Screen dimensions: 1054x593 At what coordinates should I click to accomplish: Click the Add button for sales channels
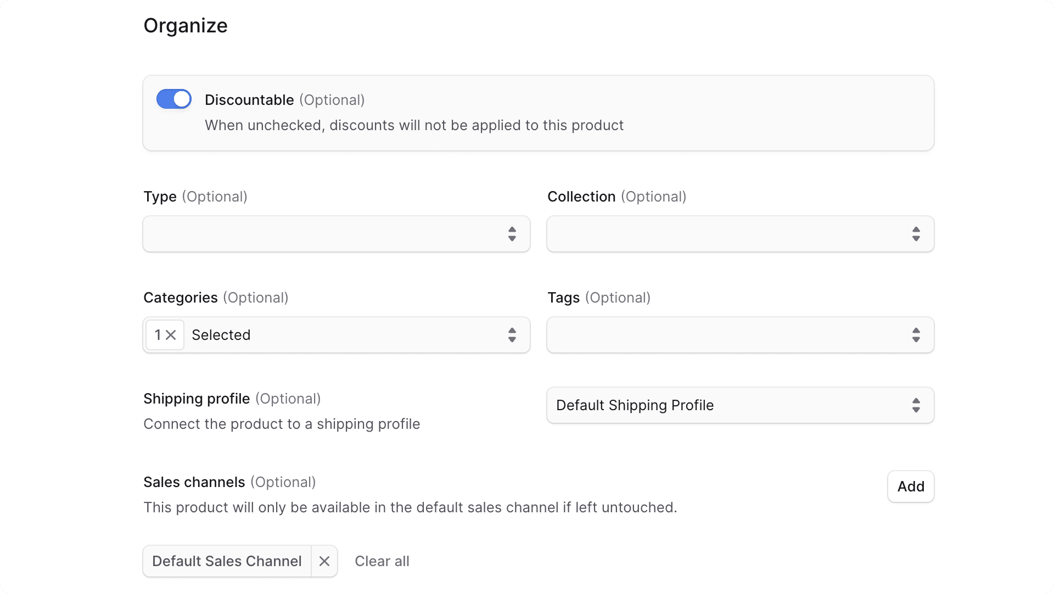(x=910, y=486)
